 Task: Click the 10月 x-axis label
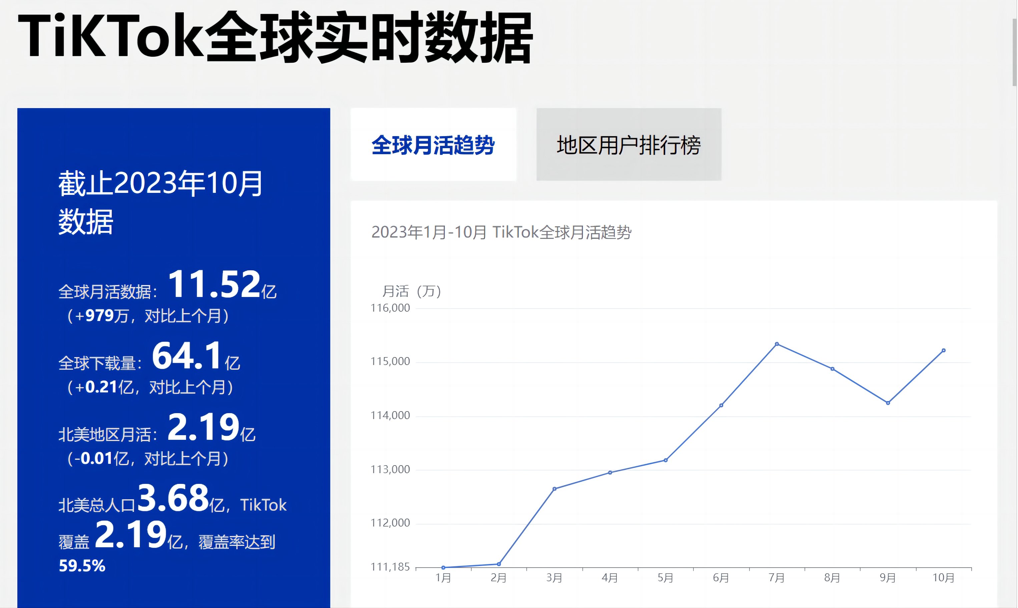944,578
